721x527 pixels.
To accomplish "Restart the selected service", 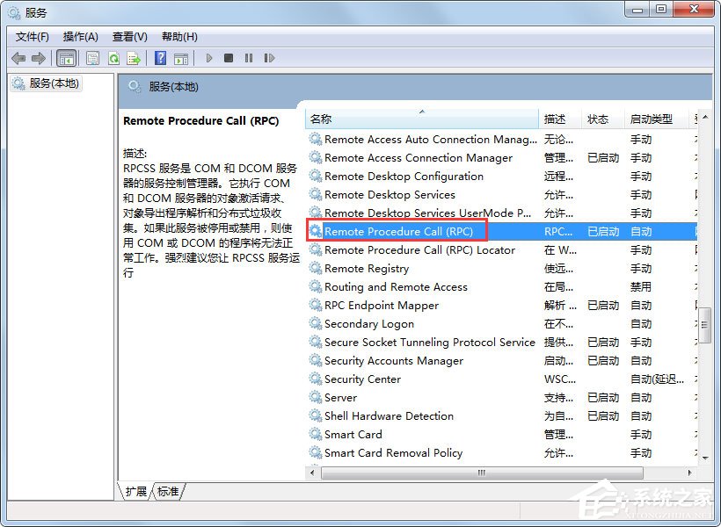I will [x=270, y=58].
